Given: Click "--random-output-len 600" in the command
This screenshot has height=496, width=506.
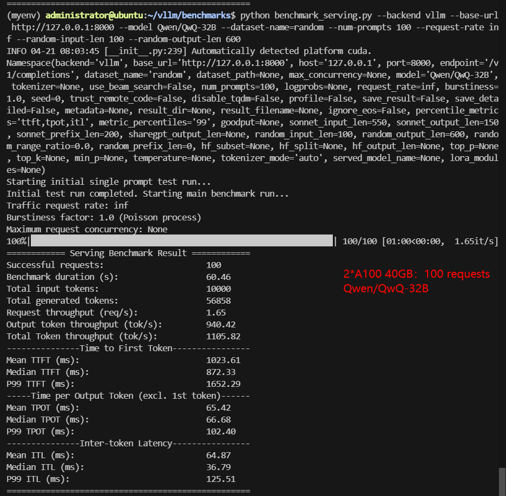Looking at the screenshot, I should tap(185, 39).
